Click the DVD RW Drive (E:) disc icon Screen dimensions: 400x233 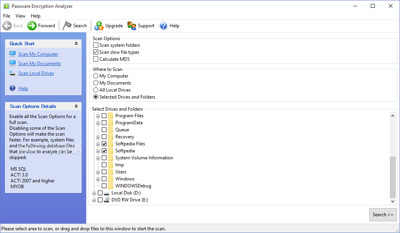click(x=107, y=200)
